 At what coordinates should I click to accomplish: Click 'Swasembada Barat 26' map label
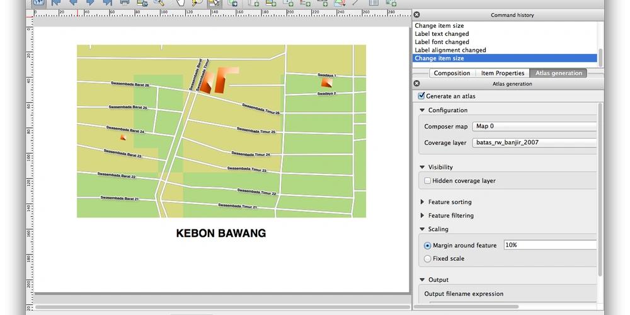point(130,84)
